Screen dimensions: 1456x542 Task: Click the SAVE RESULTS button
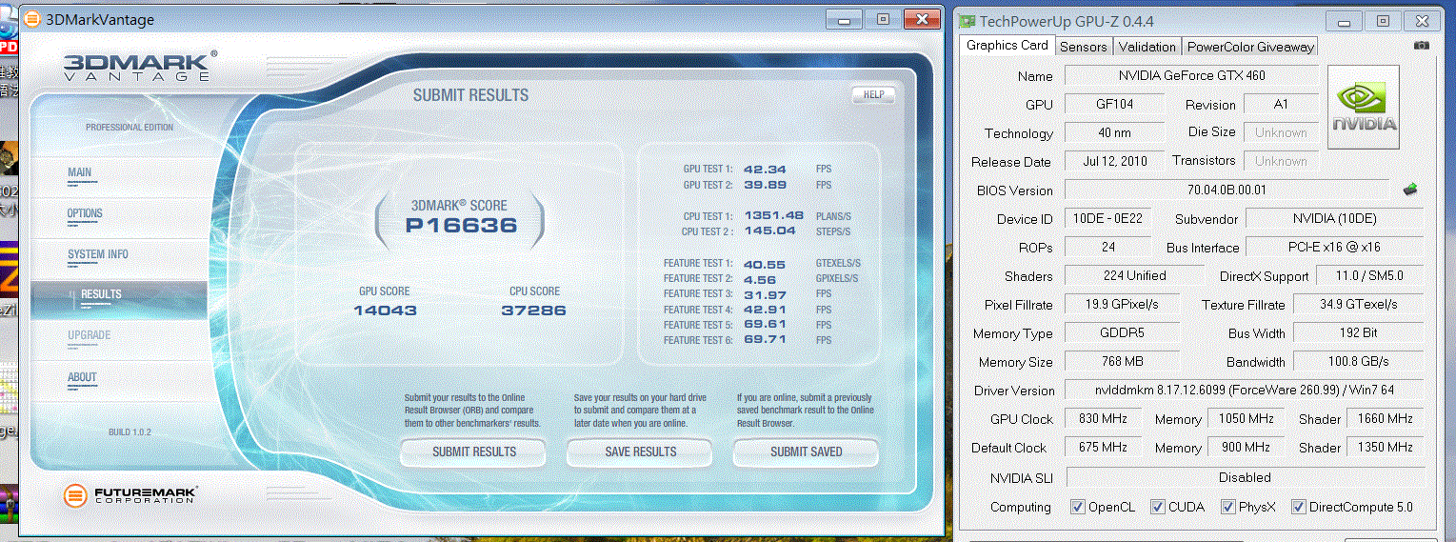point(640,452)
